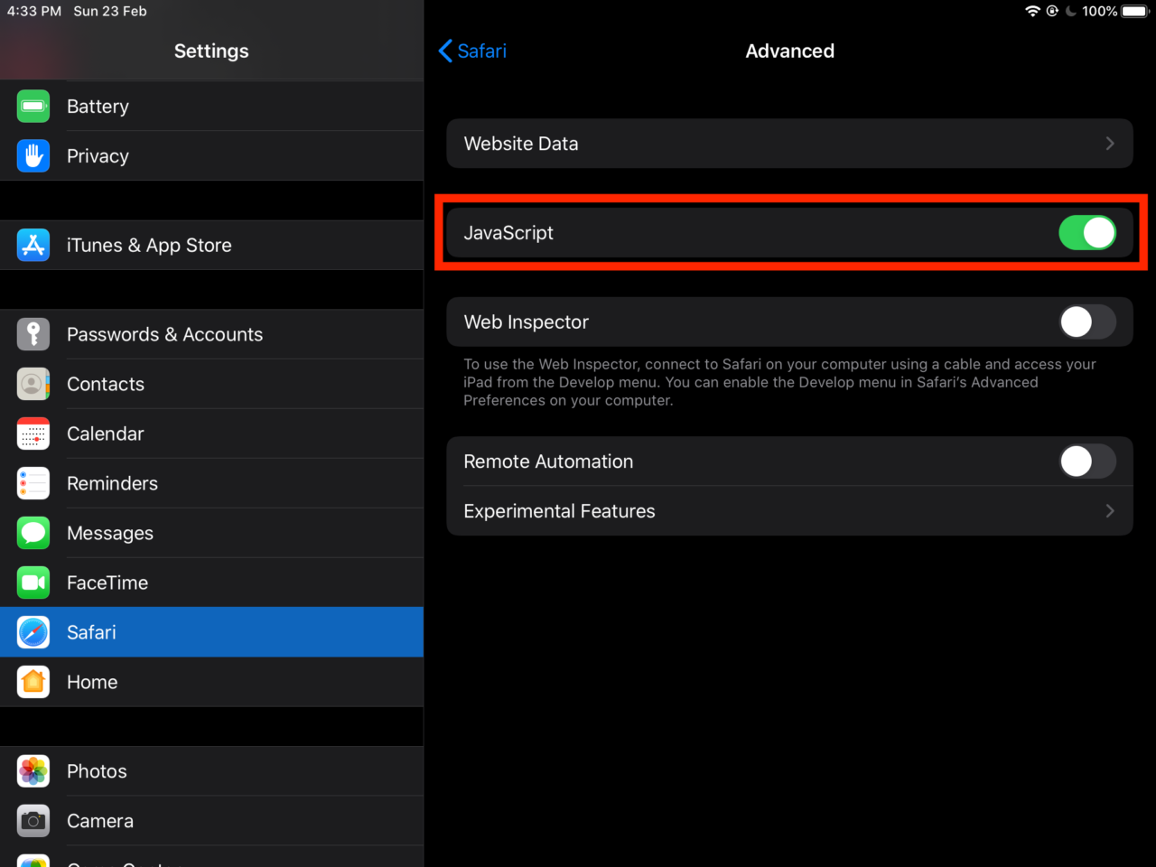
Task: Open the Camera settings row
Action: tap(100, 821)
